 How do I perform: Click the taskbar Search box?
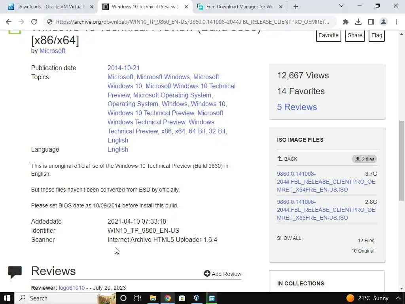(x=64, y=298)
